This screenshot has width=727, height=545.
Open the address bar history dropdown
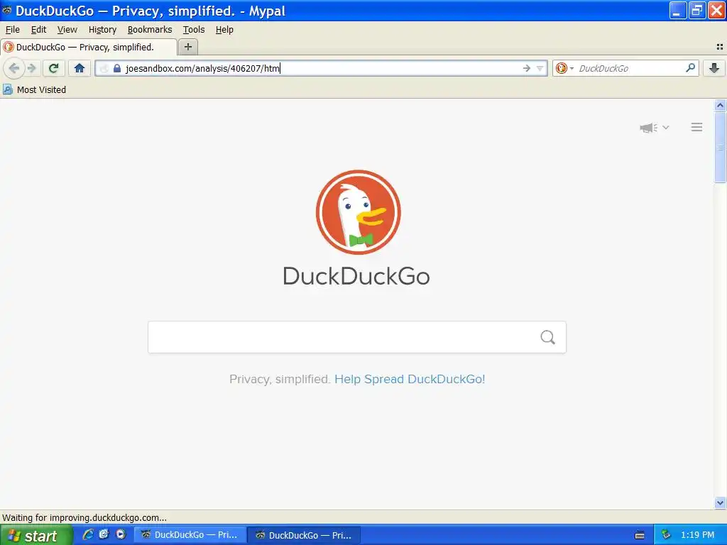(x=540, y=69)
